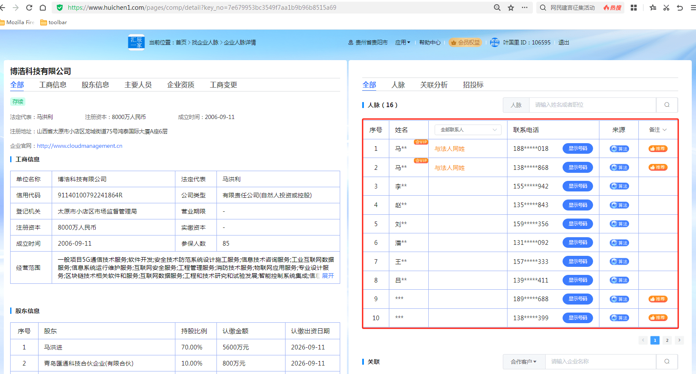The height and width of the screenshot is (374, 696).
Task: Expand business scope with 展开
Action: coord(328,276)
